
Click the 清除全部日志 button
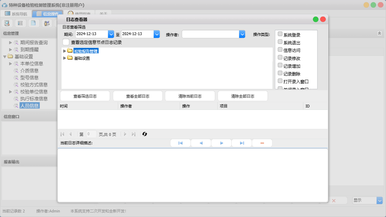[243, 96]
